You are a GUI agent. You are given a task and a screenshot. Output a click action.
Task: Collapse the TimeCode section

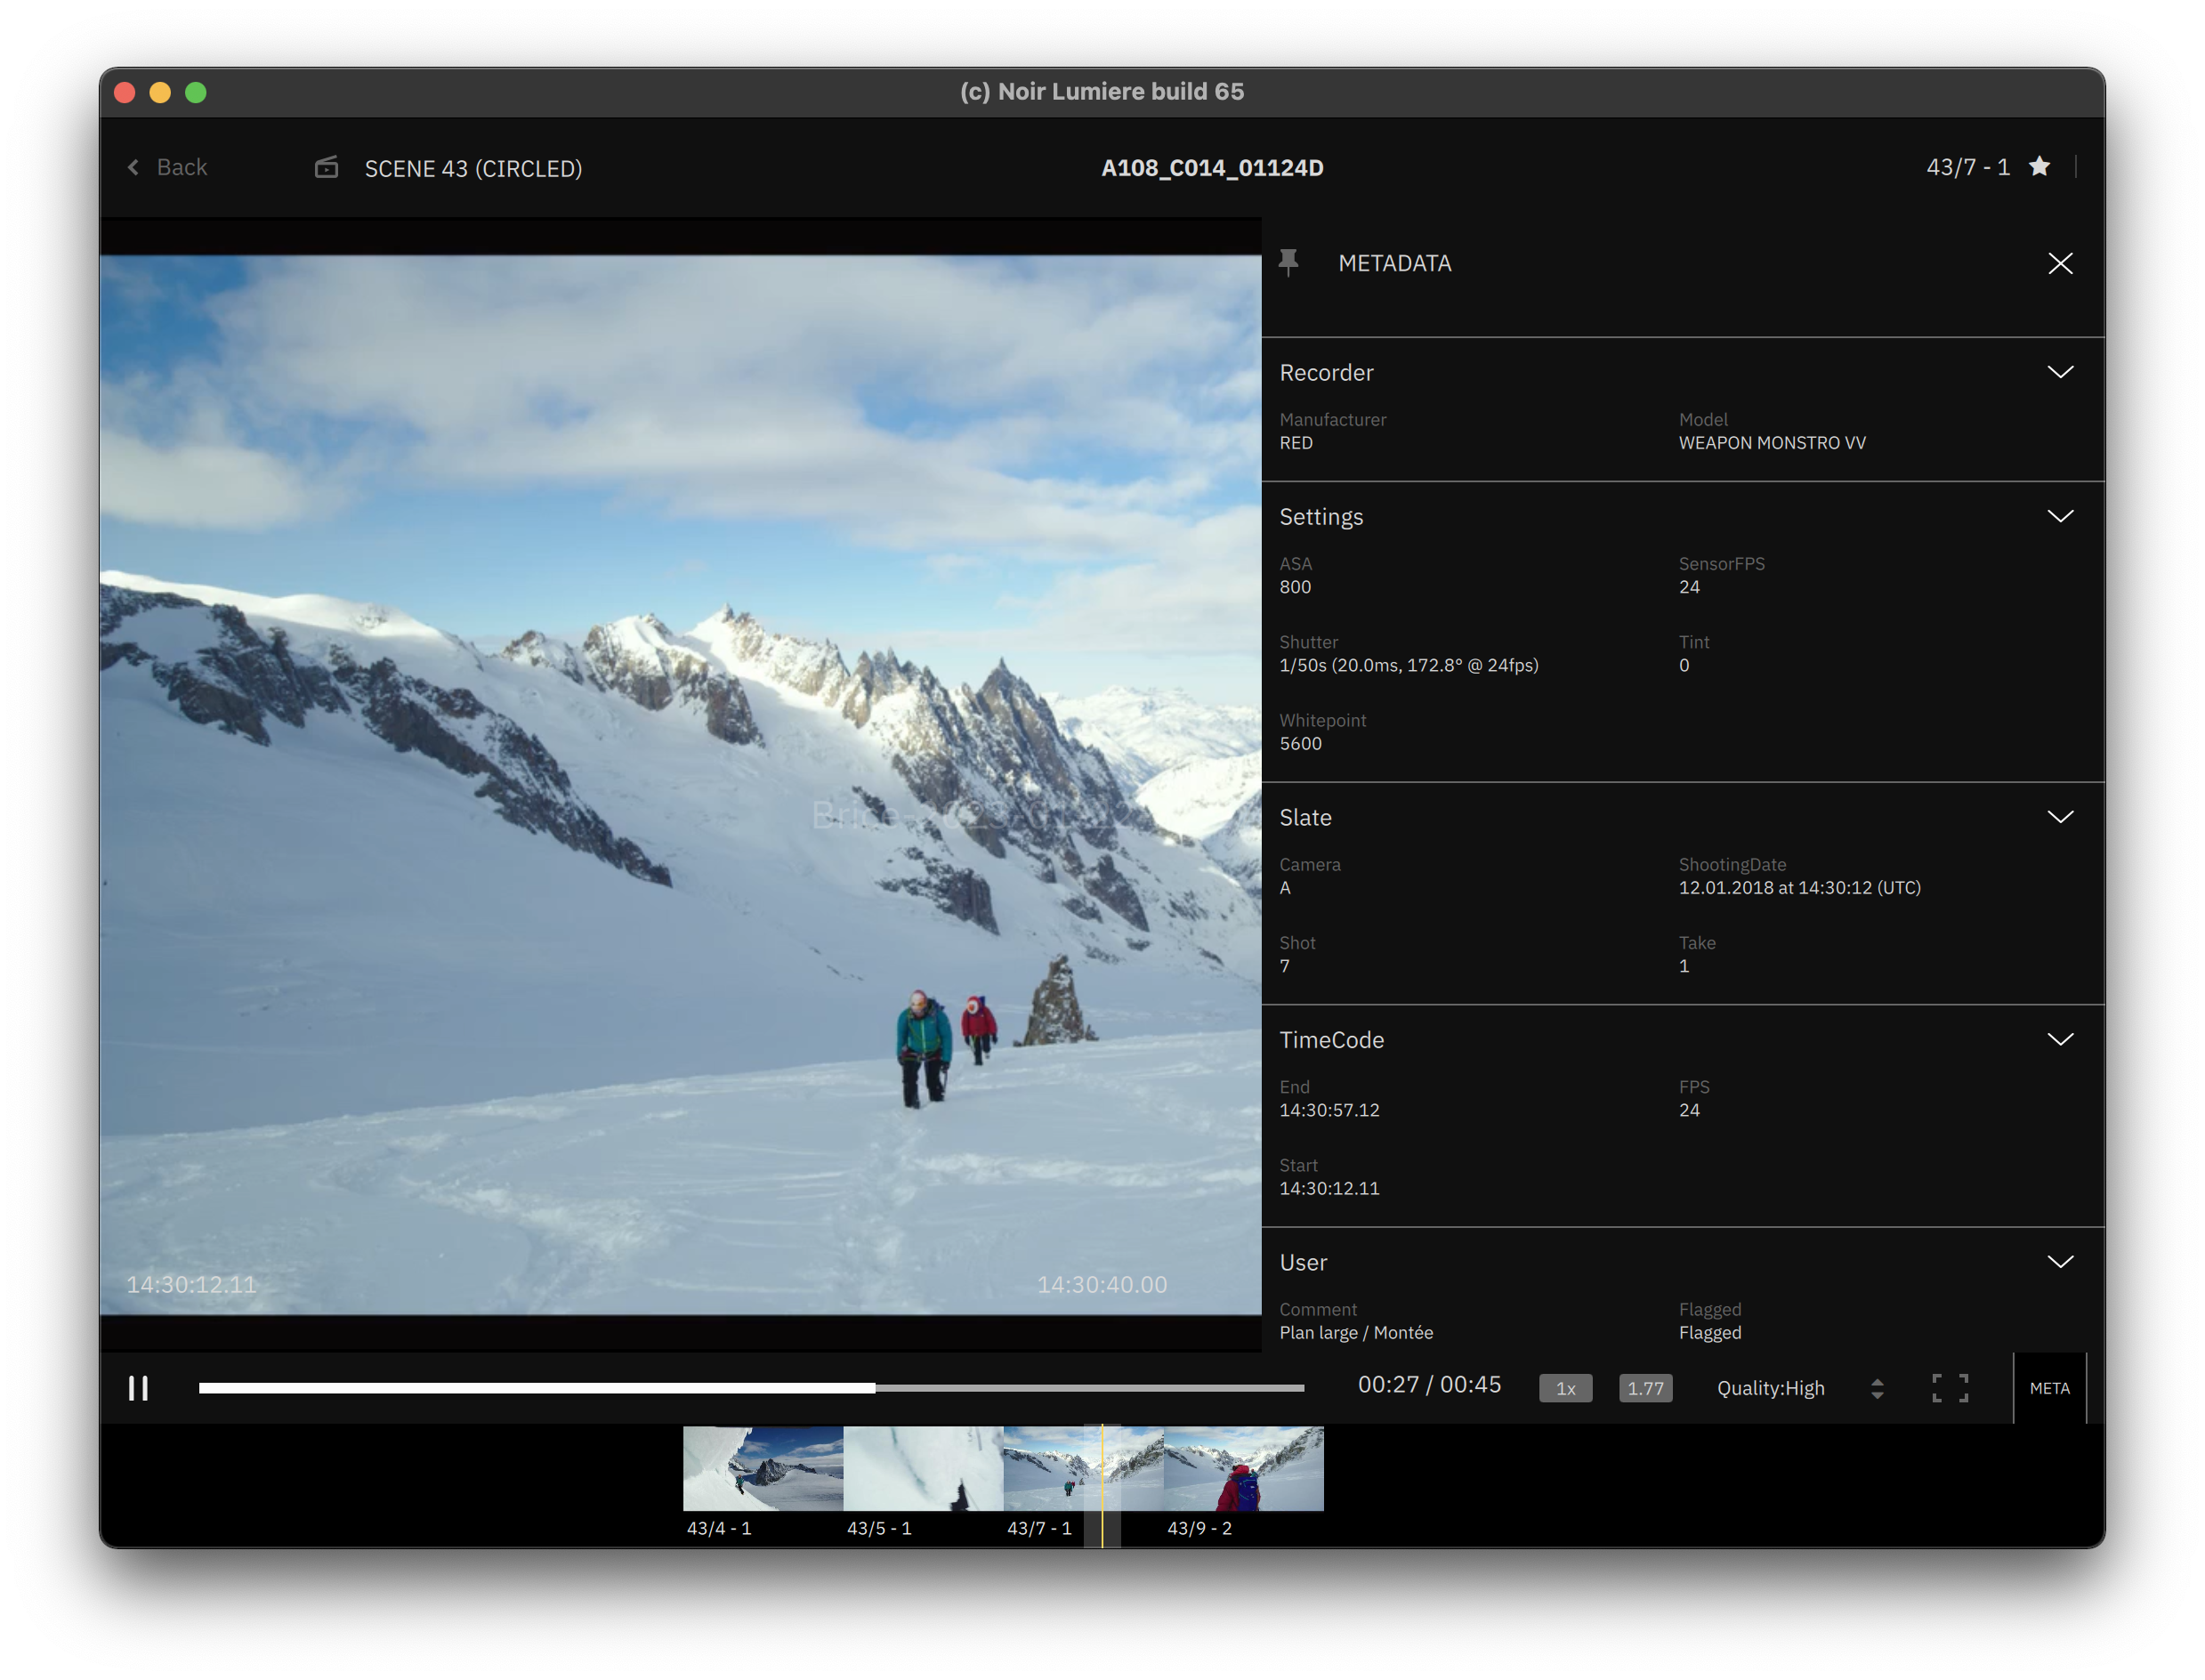(2060, 1039)
